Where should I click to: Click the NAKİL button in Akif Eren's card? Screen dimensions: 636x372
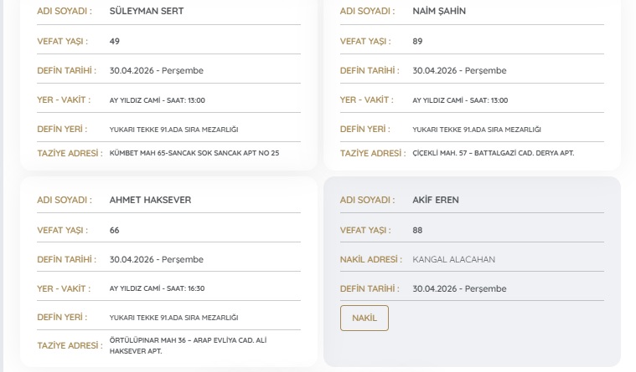(x=364, y=318)
